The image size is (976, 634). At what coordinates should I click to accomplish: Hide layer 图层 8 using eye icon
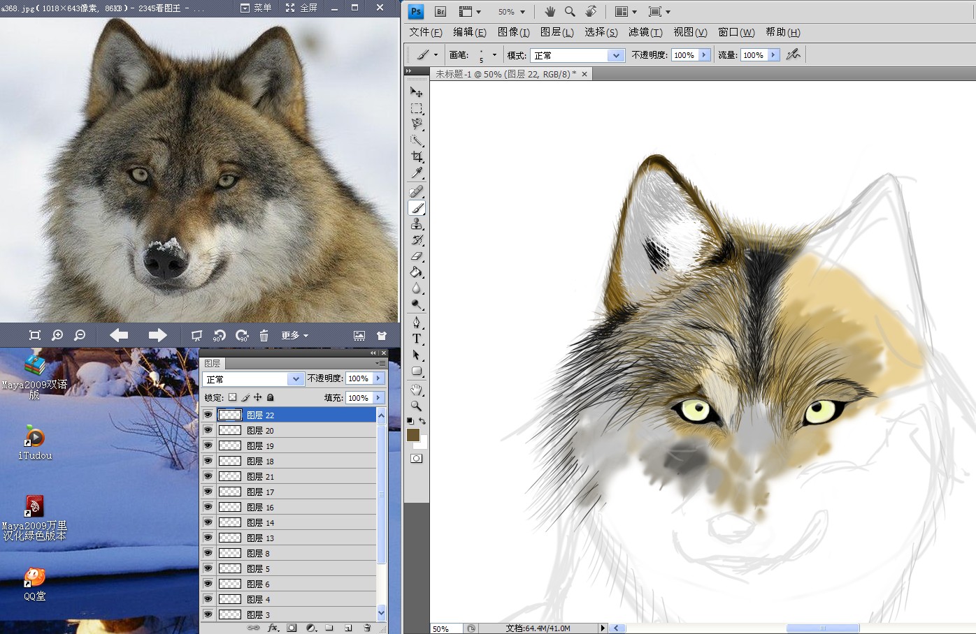click(x=208, y=553)
